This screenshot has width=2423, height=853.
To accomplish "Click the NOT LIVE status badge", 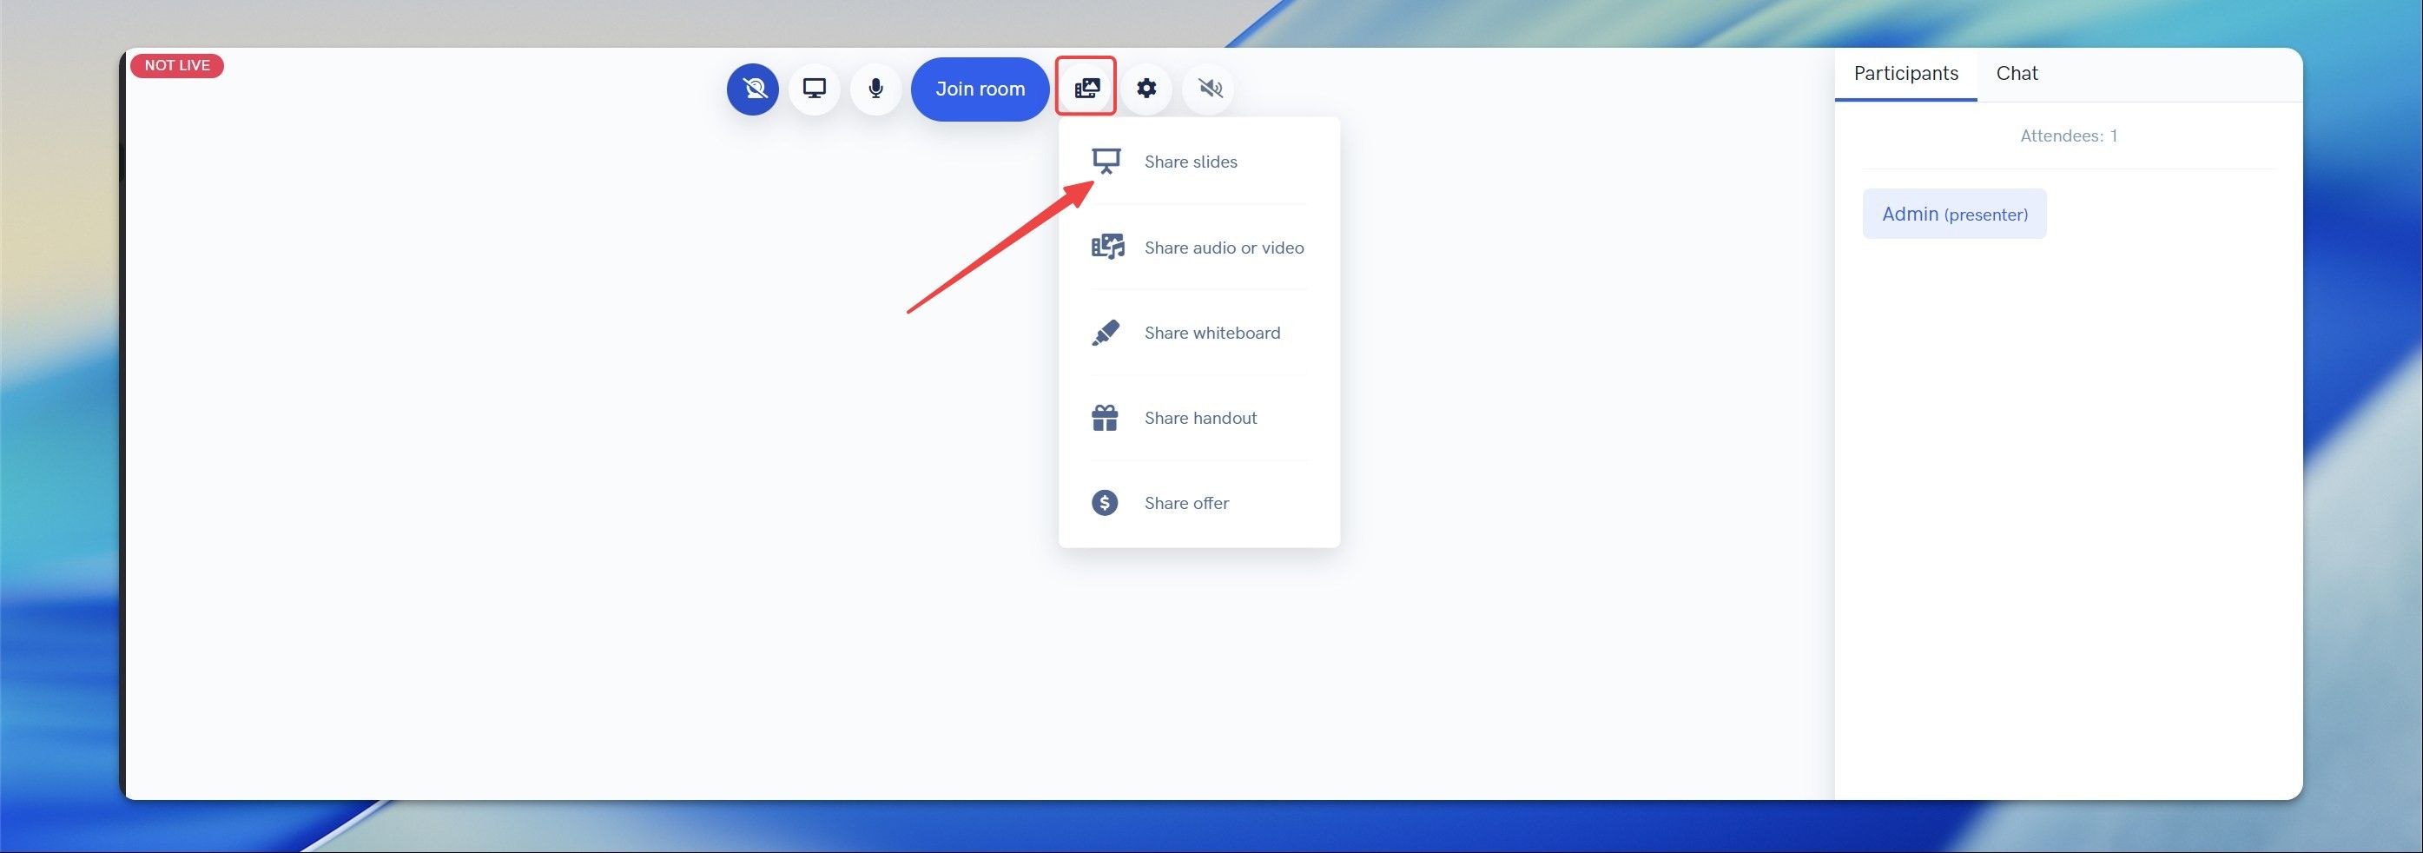I will click(x=177, y=66).
